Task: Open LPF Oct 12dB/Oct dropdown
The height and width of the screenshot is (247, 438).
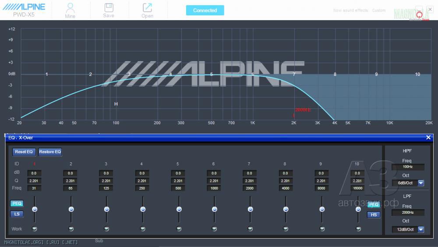Action: coord(420,229)
